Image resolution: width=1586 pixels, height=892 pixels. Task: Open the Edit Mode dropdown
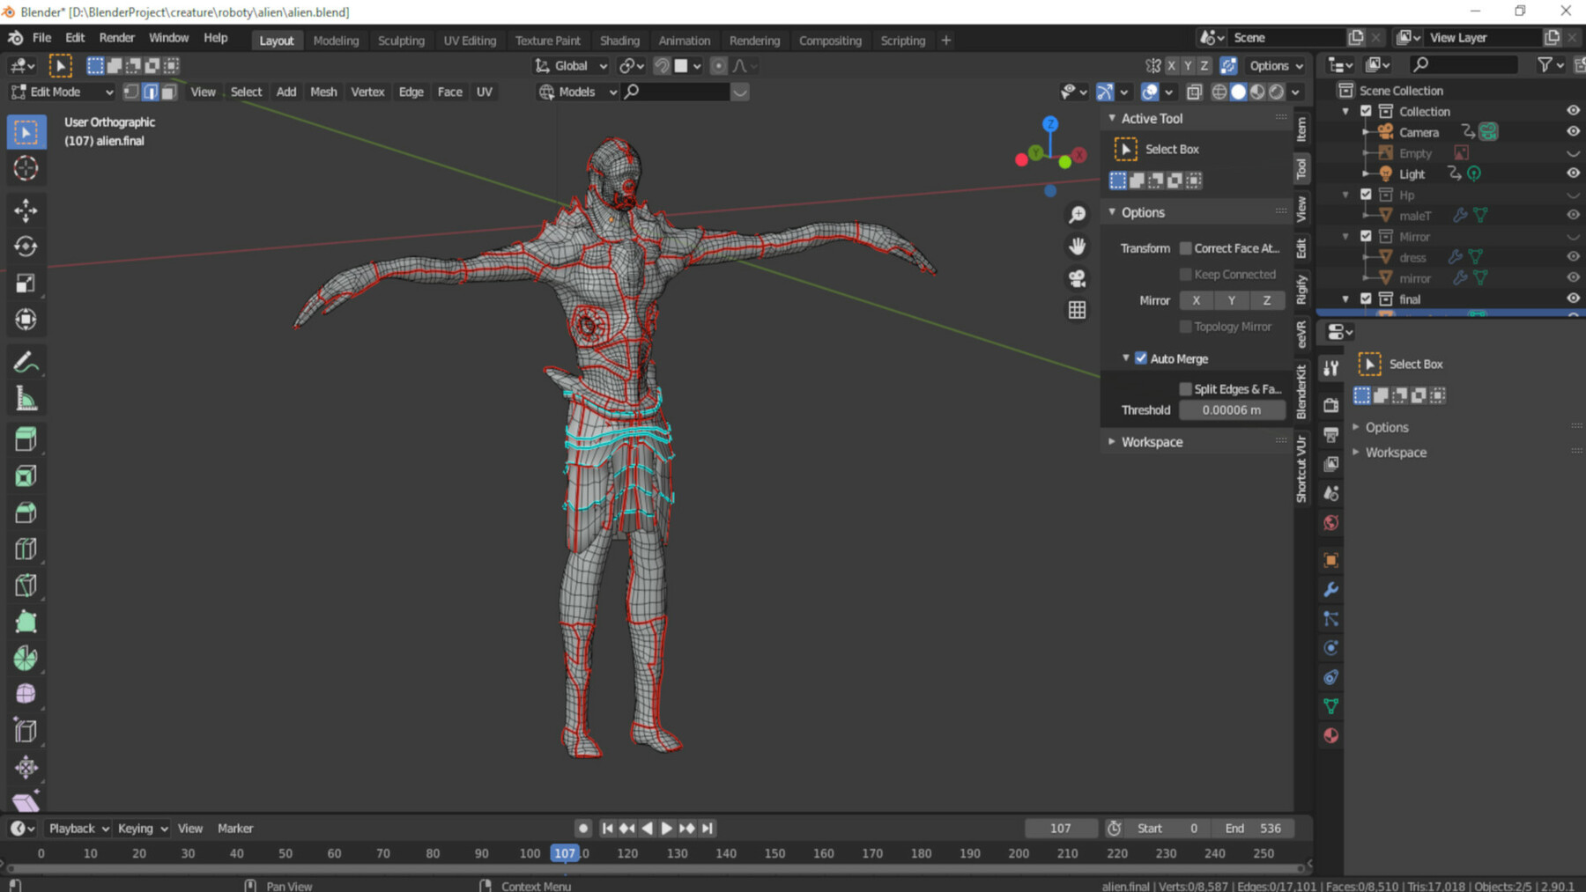pyautogui.click(x=60, y=92)
